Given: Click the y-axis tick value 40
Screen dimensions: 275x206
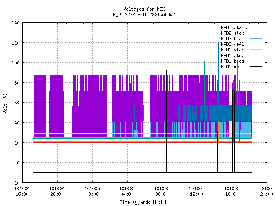Looking at the screenshot, I should pos(17,123).
